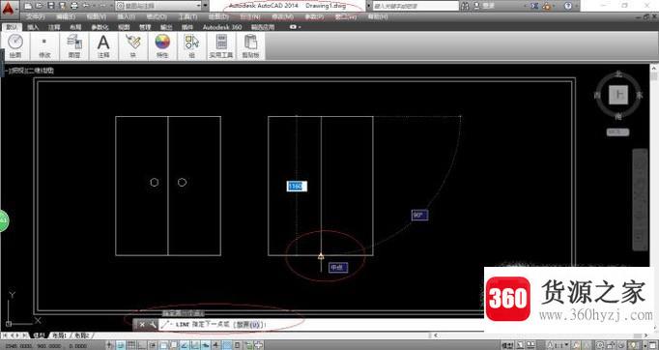
Task: Open the Clipboard (剪贴板) ribbon panel
Action: [x=250, y=45]
